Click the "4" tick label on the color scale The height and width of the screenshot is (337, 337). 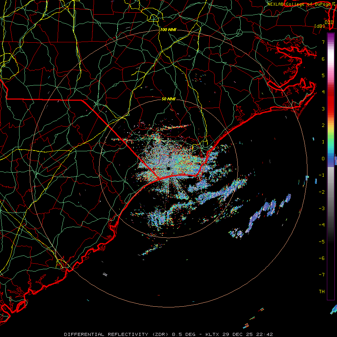pos(323,92)
